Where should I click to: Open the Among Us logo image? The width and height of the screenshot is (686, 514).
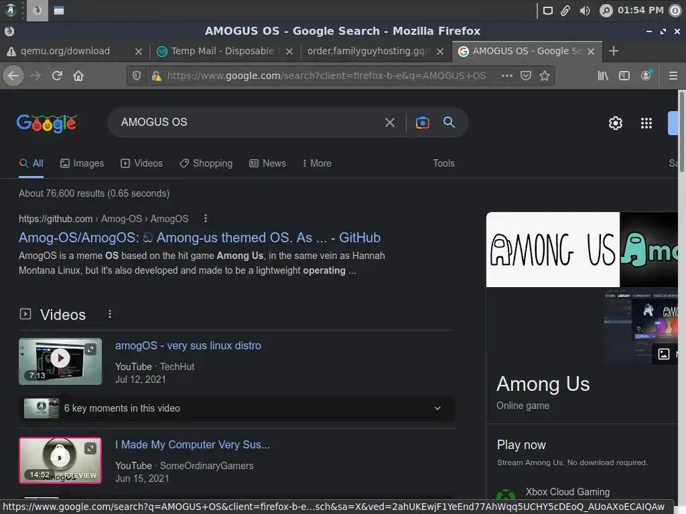click(553, 250)
